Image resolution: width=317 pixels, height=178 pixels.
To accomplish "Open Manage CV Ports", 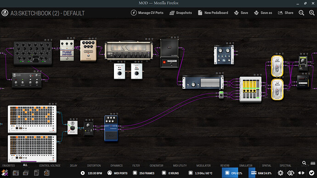I will pyautogui.click(x=147, y=13).
